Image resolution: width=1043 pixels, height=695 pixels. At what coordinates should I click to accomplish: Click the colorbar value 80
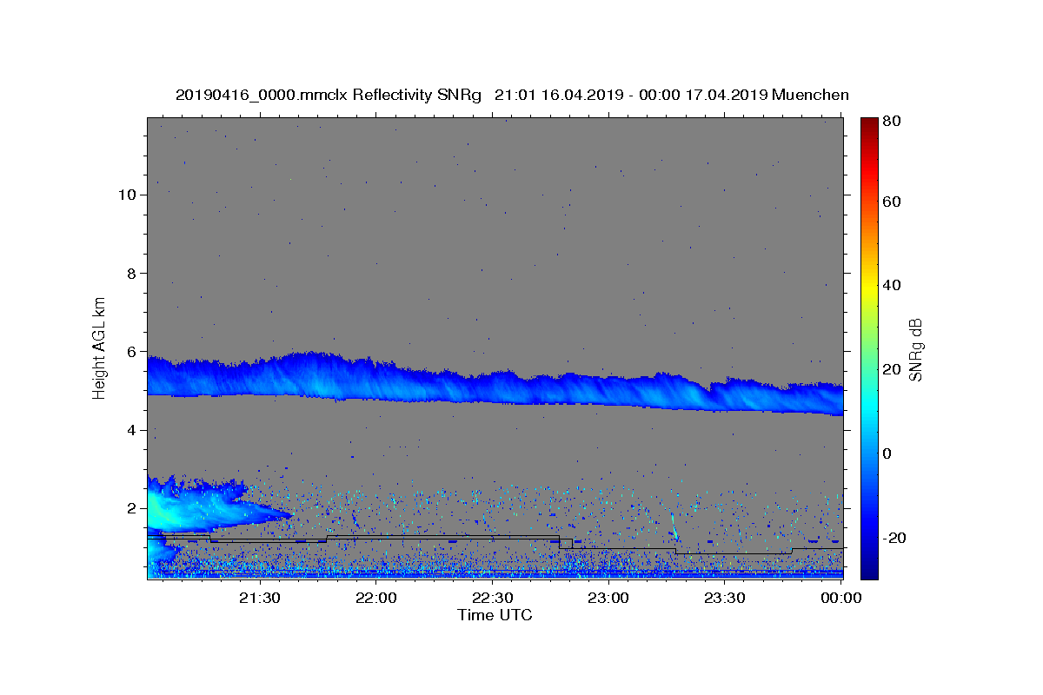click(892, 122)
